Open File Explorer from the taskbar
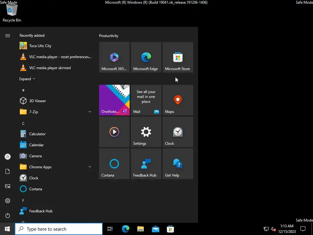Screen dimensions: 313x235 [x=141, y=229]
